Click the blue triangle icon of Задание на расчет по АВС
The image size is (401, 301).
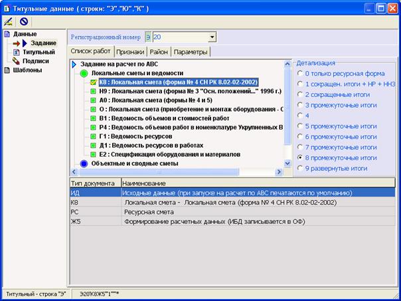click(74, 64)
